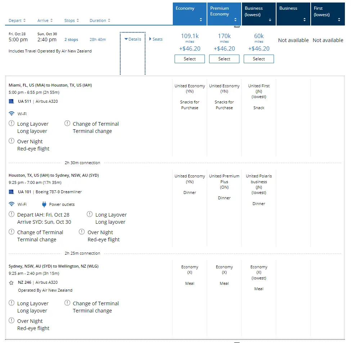Click the Depart IAH date warning icon
Image resolution: width=351 pixels, height=343 pixels.
click(12, 214)
